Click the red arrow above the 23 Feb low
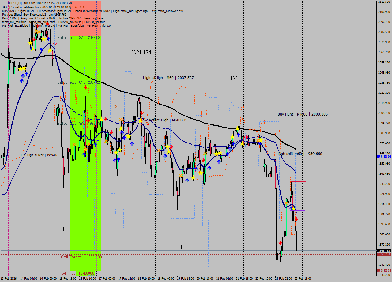The width and height of the screenshot is (392, 282). [x=280, y=242]
